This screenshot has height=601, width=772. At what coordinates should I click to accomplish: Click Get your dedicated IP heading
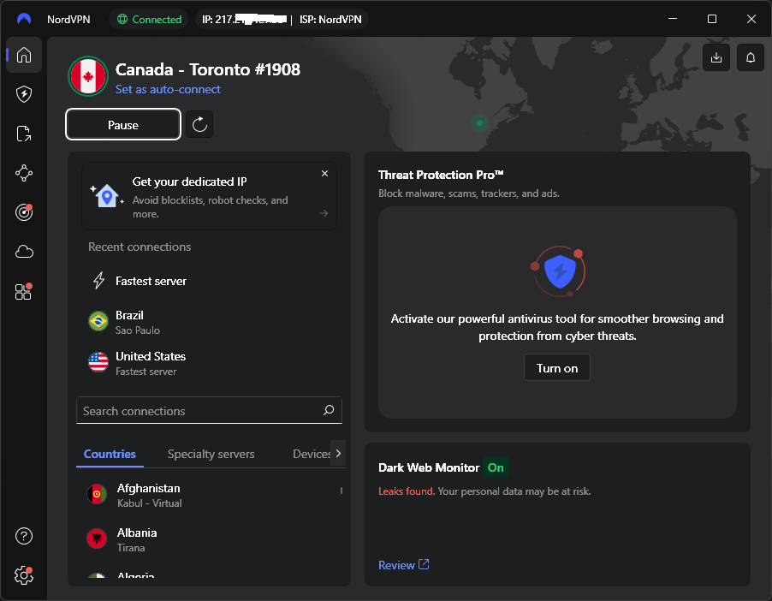(x=189, y=181)
